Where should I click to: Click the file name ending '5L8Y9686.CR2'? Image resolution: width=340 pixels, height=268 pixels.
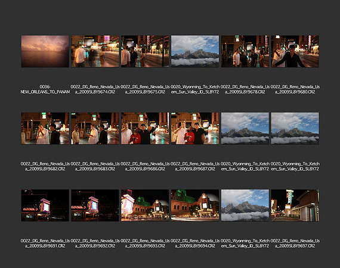click(145, 166)
